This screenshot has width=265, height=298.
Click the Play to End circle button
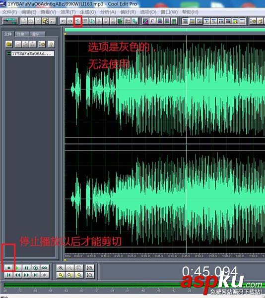[35, 268]
